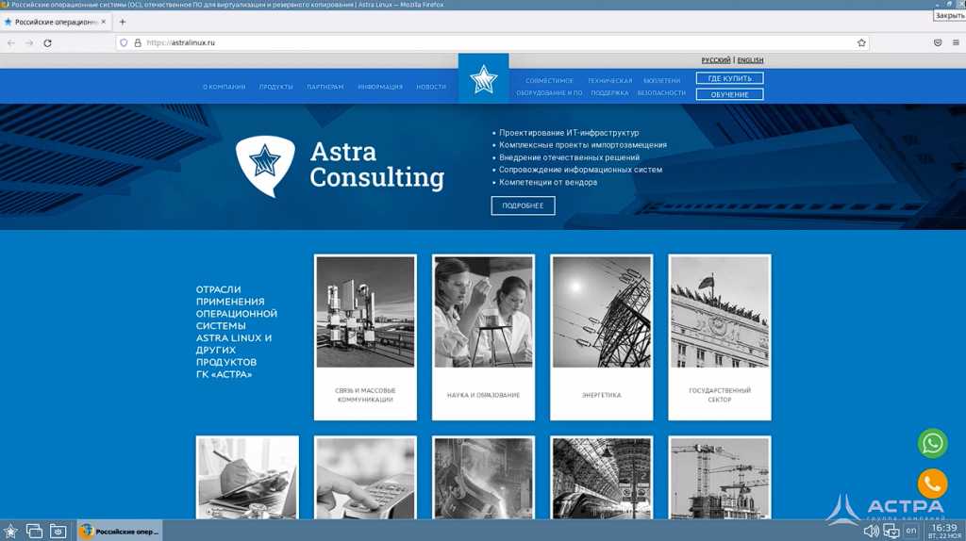
Task: Click the Astra Linux star logo in header
Action: click(483, 79)
